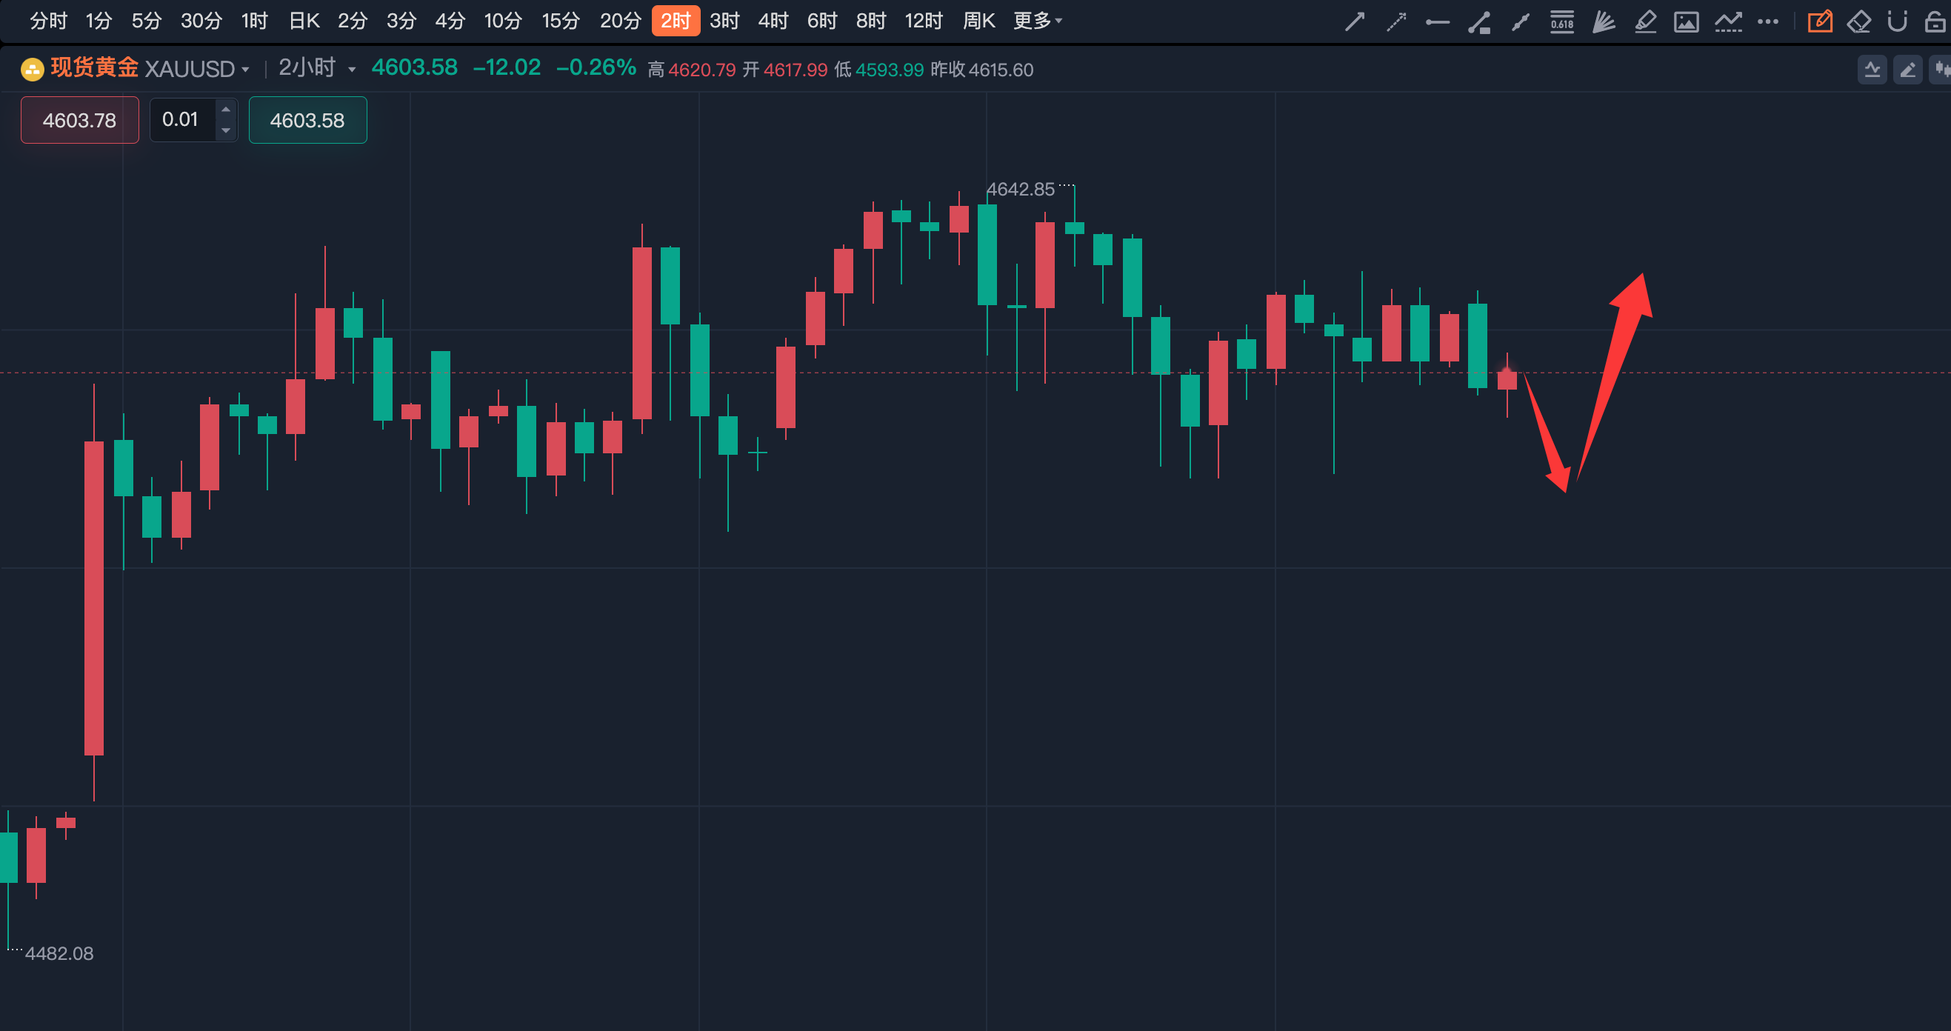
Task: Click the insert image icon
Action: pyautogui.click(x=1686, y=21)
